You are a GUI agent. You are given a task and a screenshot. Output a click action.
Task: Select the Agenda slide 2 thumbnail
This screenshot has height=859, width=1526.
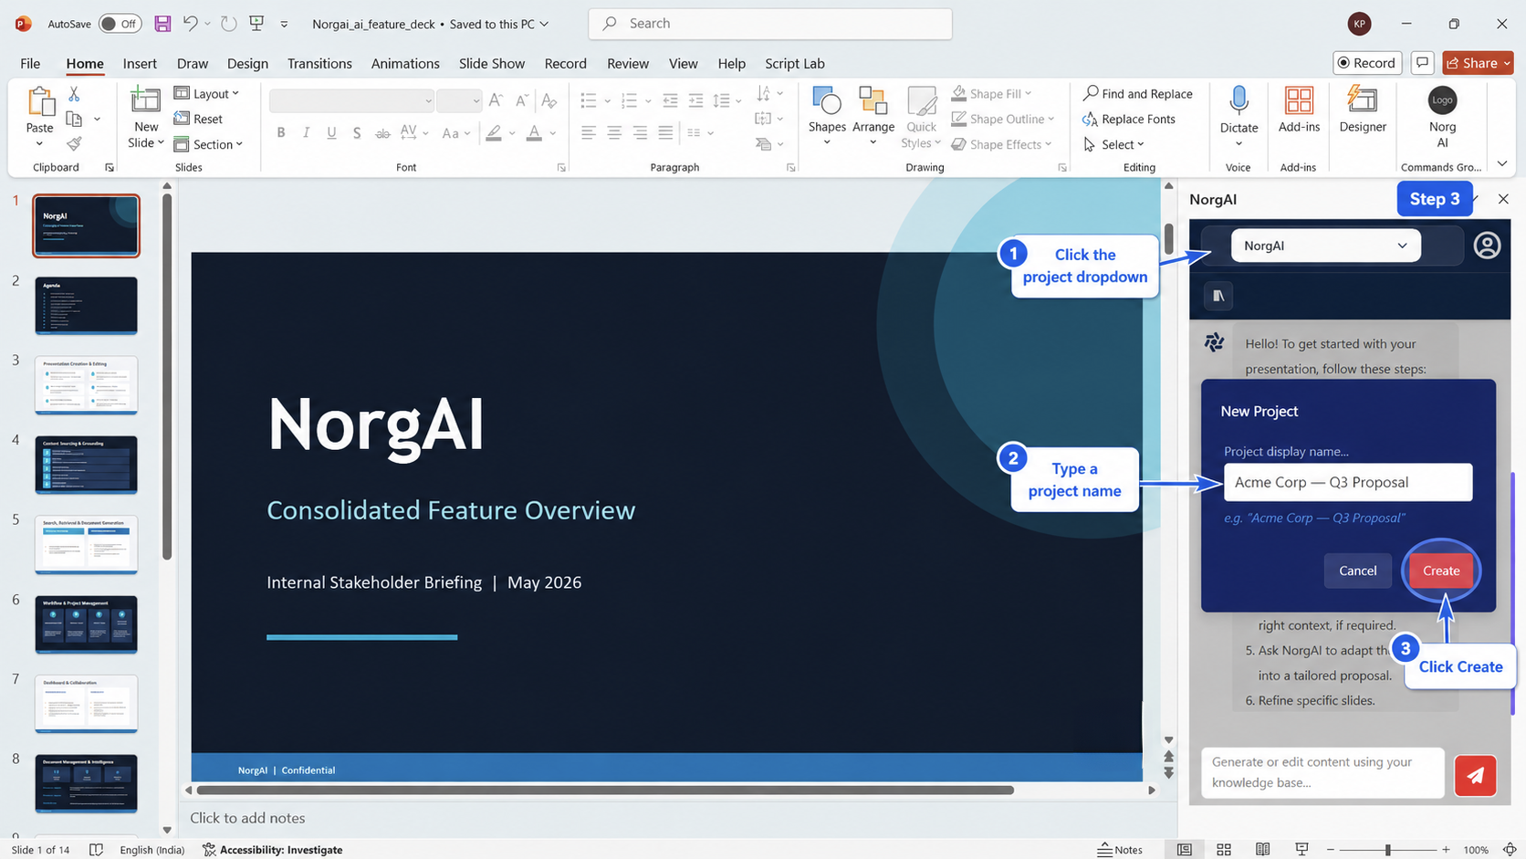86,306
